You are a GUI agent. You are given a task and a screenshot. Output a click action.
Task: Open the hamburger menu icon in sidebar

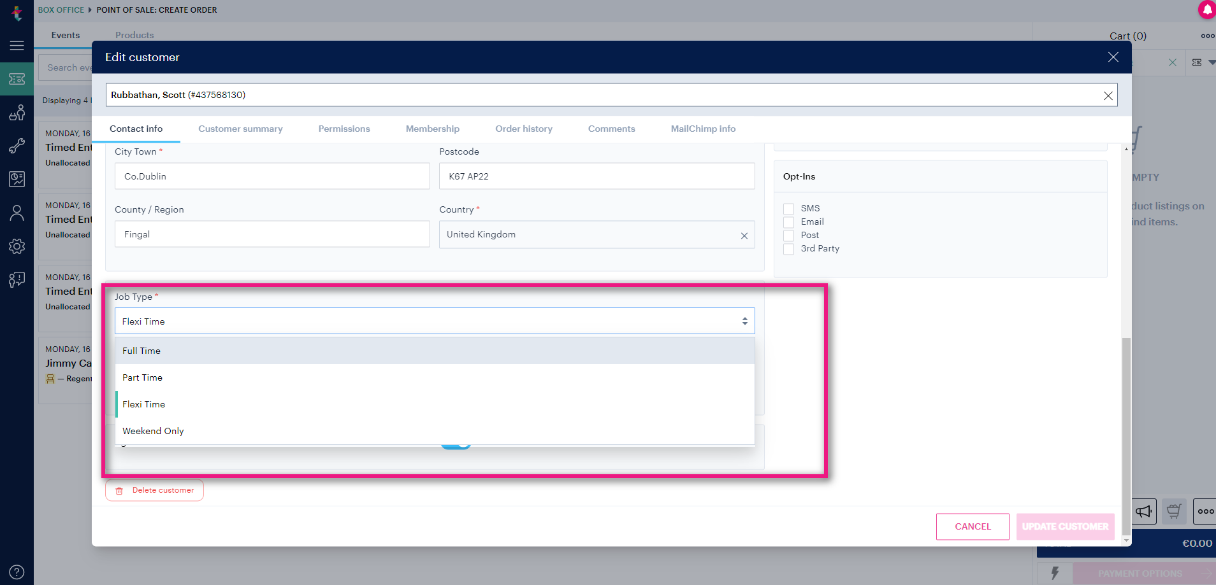[x=17, y=45]
